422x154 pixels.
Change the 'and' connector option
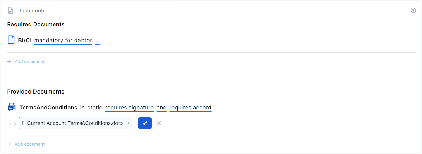161,108
